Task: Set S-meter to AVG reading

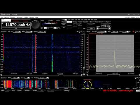Action: coord(58,28)
